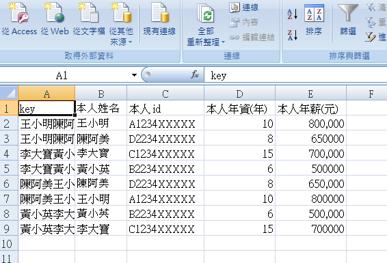
Task: Click cell C4 with C1234XXXXX
Action: pos(165,153)
